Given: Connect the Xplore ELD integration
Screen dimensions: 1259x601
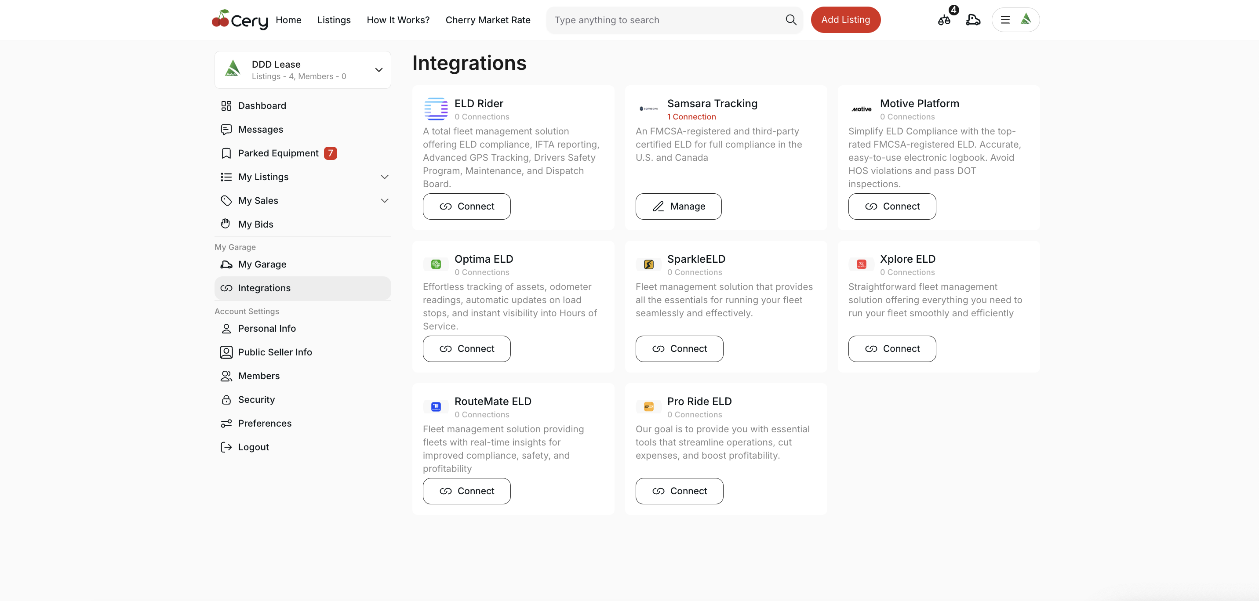Looking at the screenshot, I should click(x=891, y=349).
